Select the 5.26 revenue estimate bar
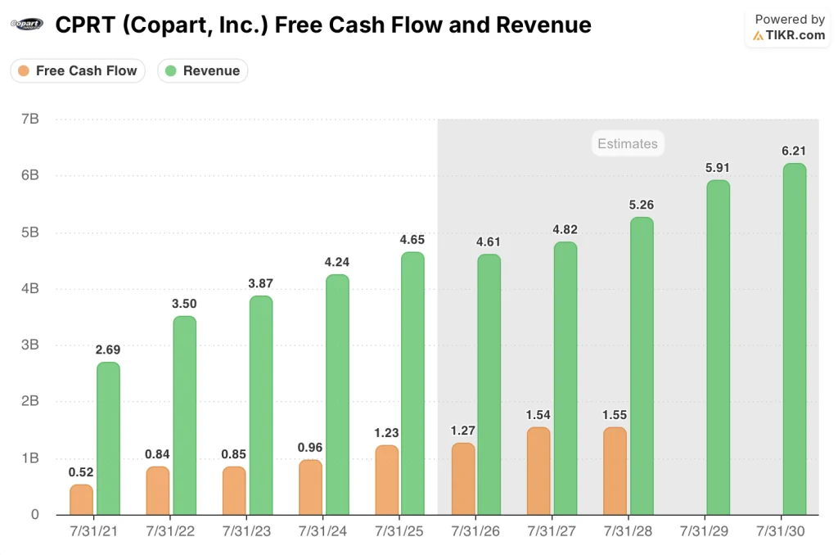The image size is (838, 555). pos(642,366)
